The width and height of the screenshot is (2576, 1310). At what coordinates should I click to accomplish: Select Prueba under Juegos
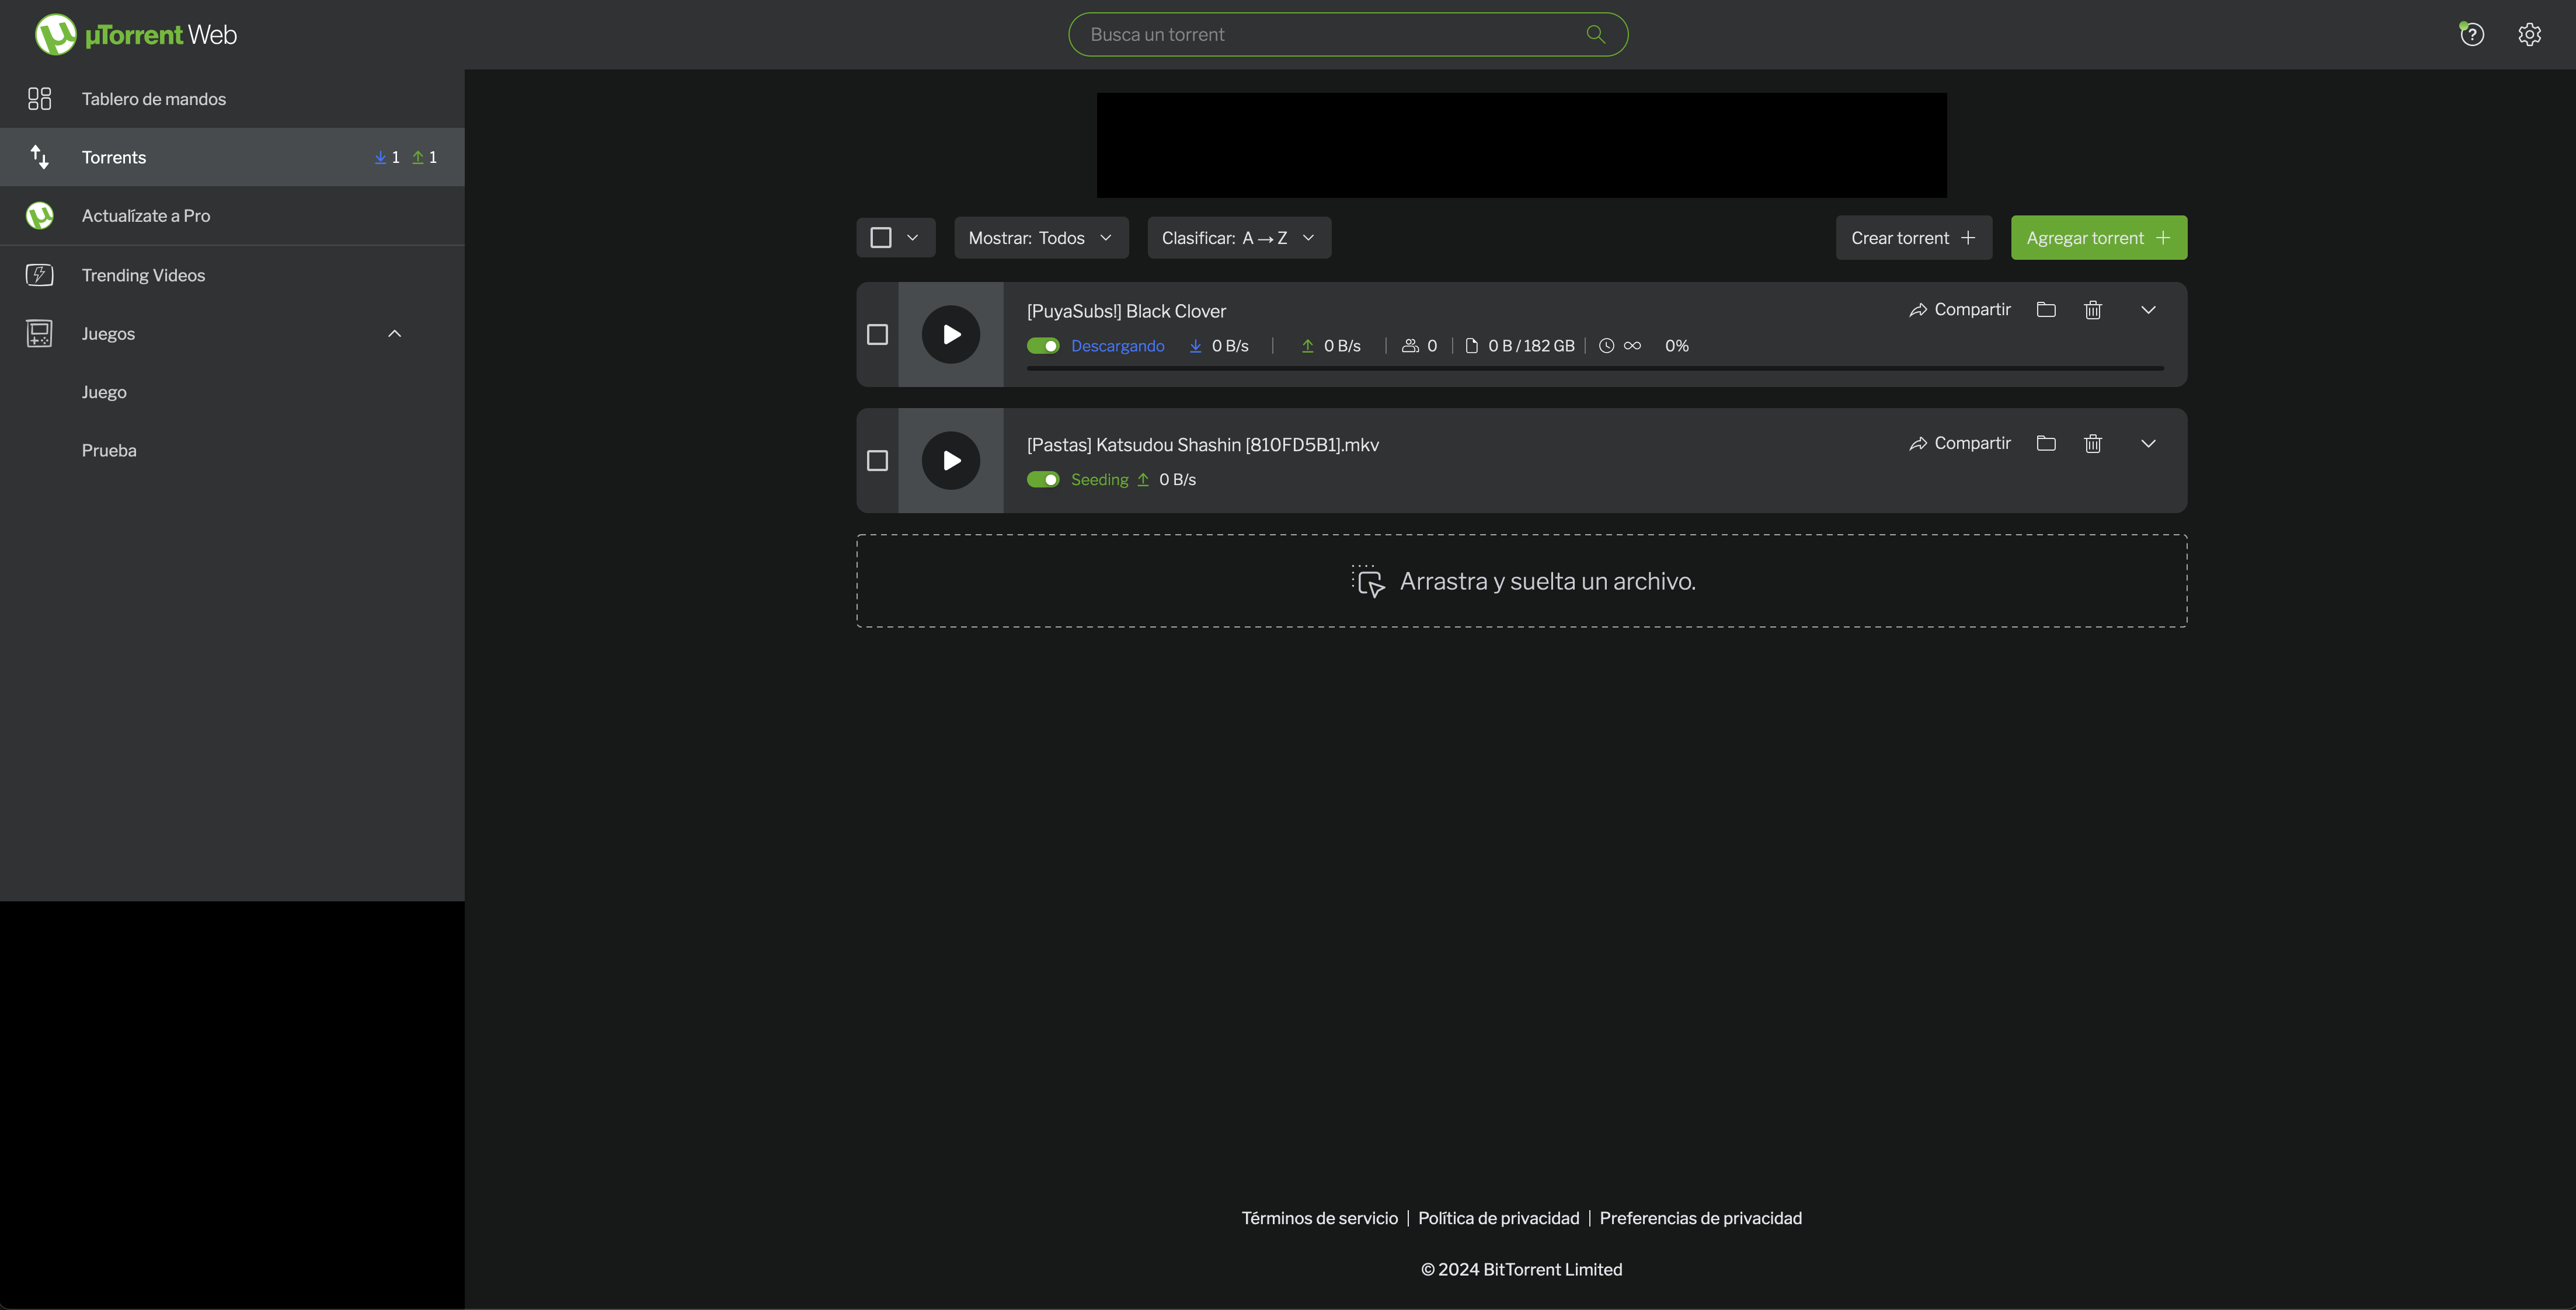[109, 451]
